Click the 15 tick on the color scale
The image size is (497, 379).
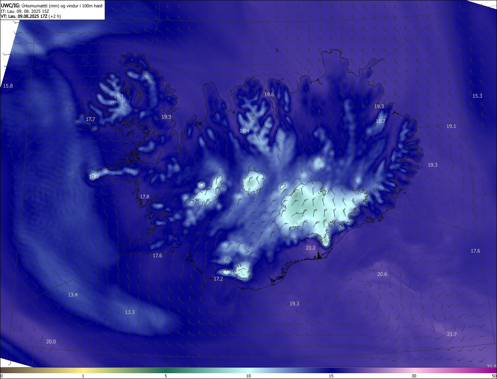click(331, 376)
